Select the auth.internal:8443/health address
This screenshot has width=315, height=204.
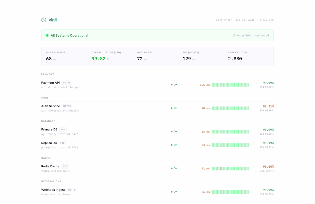tap(60, 111)
